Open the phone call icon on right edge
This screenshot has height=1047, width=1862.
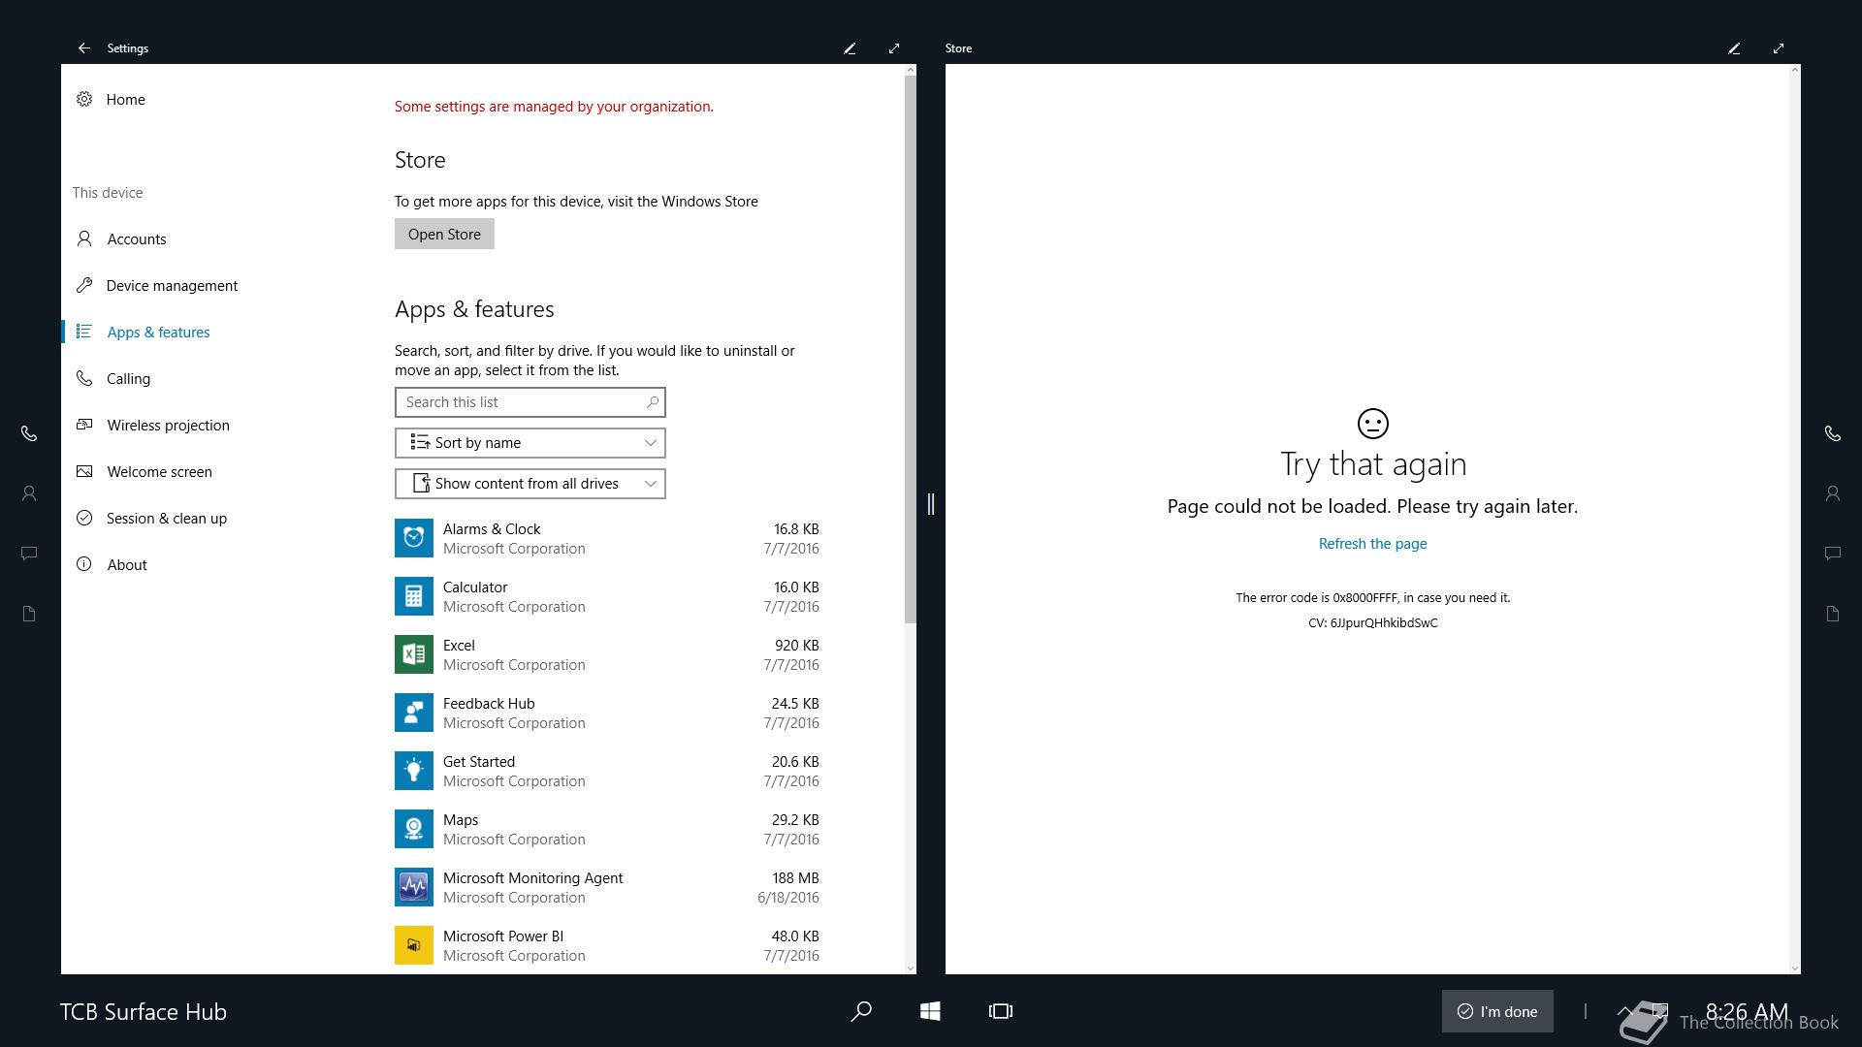[1833, 433]
